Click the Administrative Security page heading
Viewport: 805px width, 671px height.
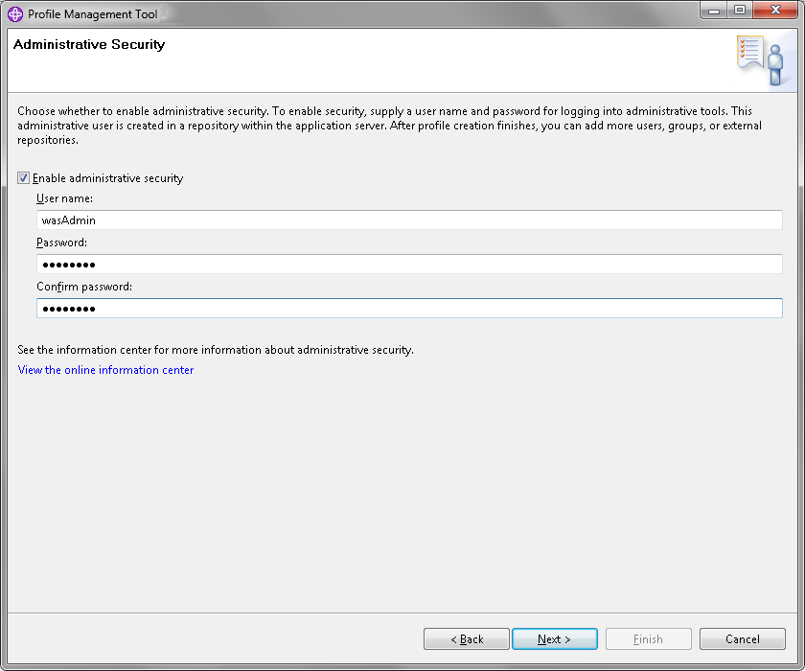point(89,45)
